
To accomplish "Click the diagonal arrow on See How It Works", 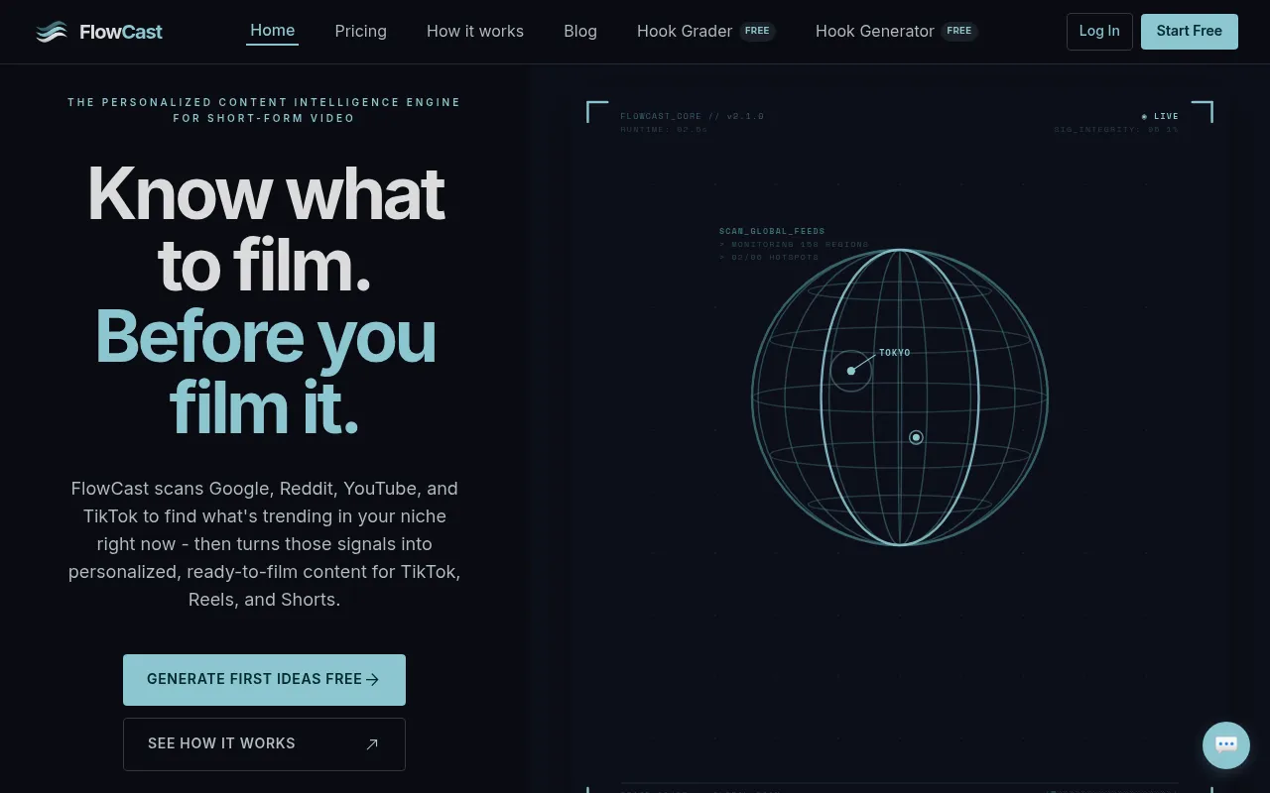I will (372, 744).
